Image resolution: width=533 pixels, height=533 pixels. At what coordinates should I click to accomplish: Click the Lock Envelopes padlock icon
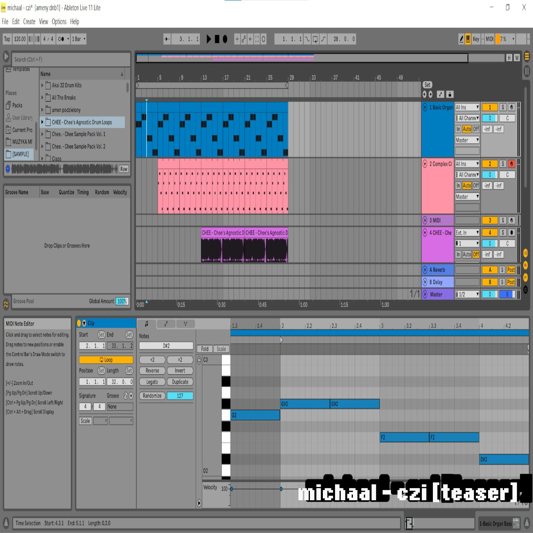click(x=450, y=94)
